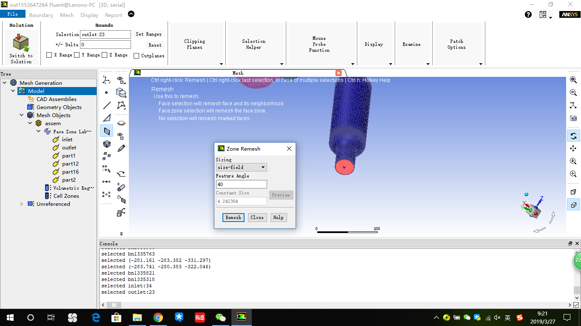This screenshot has width=581, height=326.
Task: Activate the rotate view tool
Action: (573, 136)
